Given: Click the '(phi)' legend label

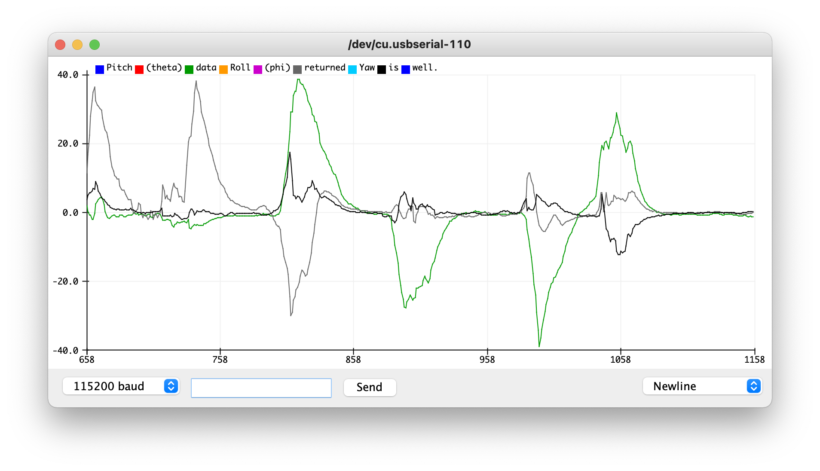Looking at the screenshot, I should click(278, 67).
